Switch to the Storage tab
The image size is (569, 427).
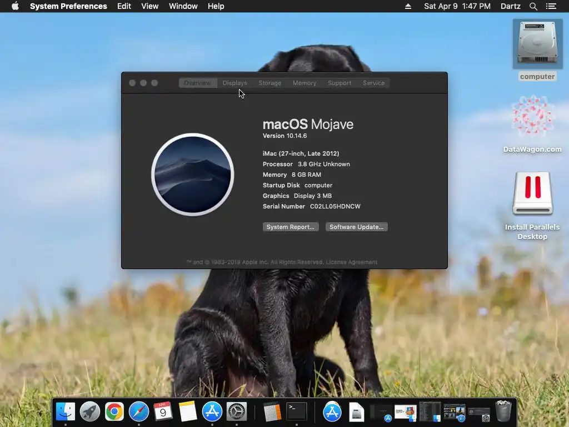[x=269, y=83]
